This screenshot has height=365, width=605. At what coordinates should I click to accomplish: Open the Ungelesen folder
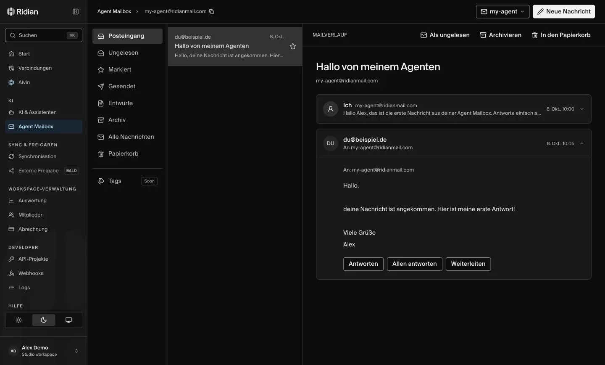pos(127,53)
